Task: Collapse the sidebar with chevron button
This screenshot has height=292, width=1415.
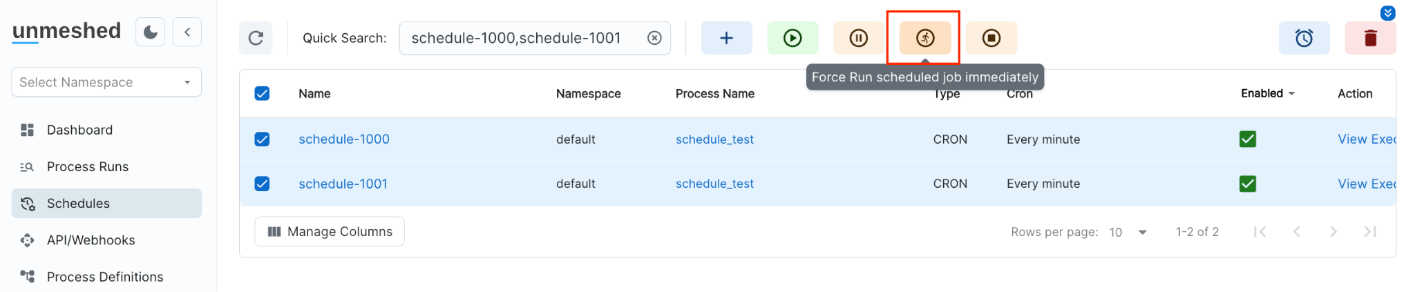Action: click(187, 32)
